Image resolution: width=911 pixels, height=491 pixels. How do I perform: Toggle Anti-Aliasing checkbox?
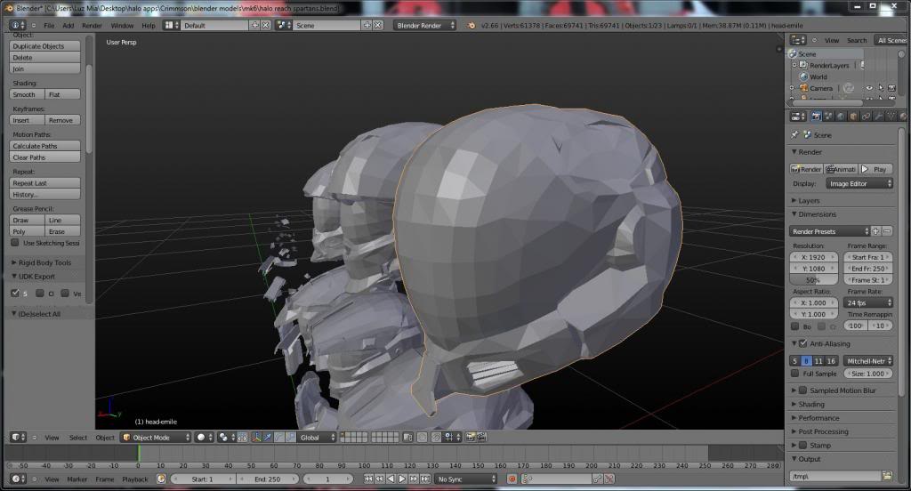pos(803,343)
